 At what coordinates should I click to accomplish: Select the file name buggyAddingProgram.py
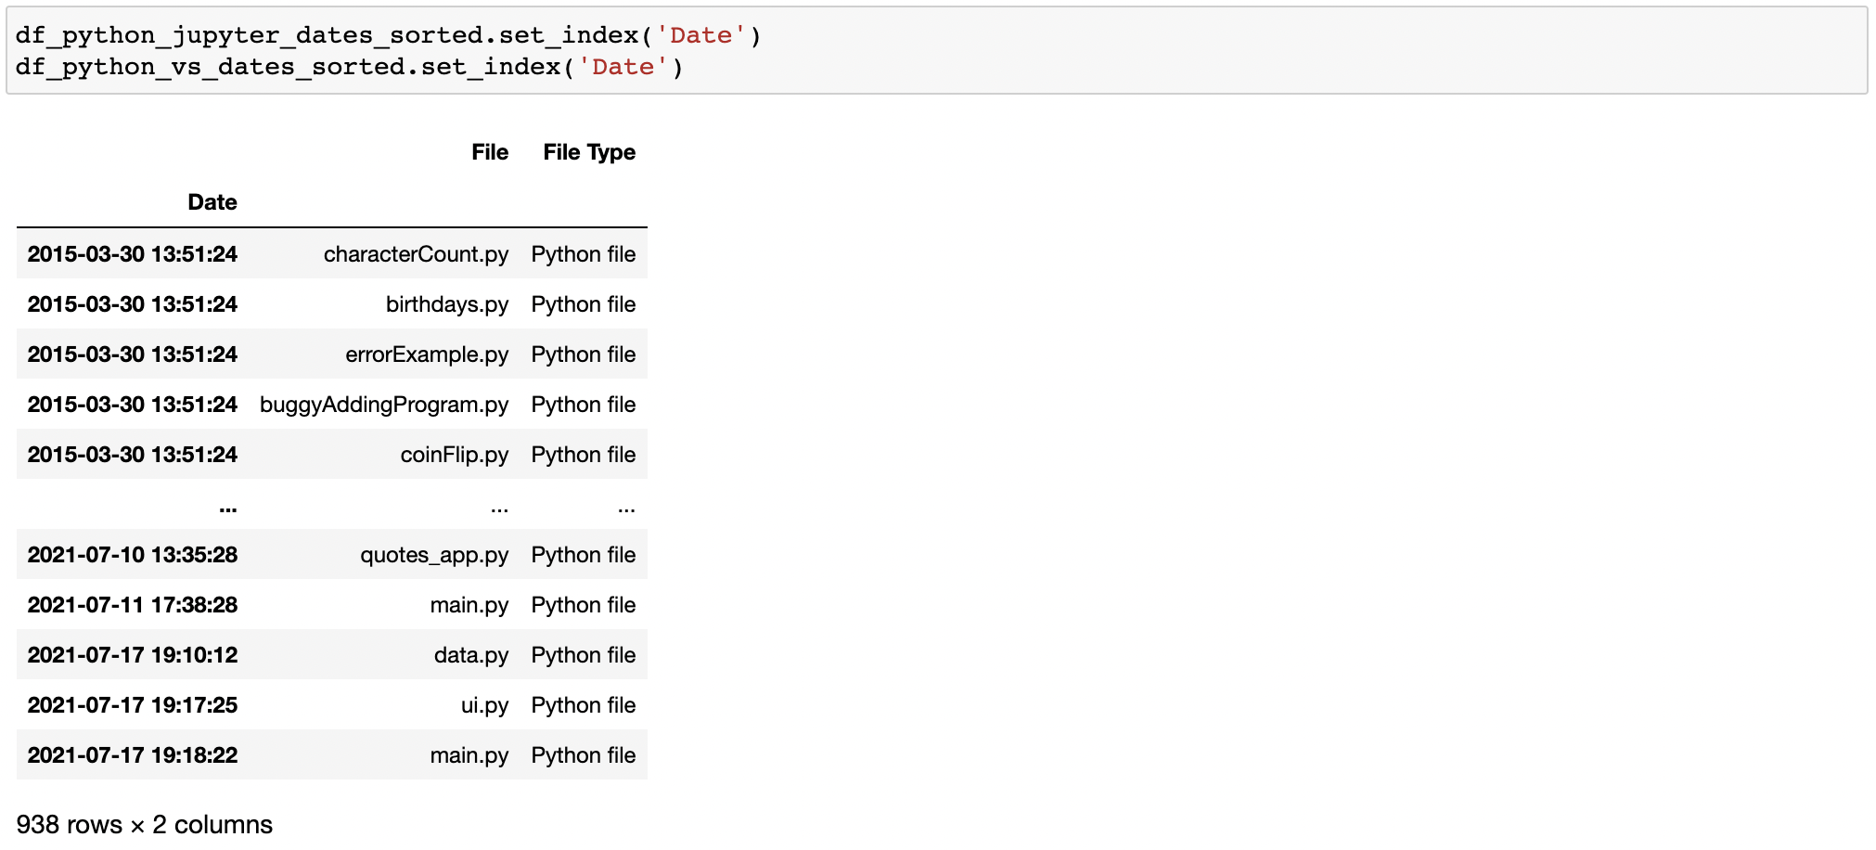pyautogui.click(x=384, y=405)
